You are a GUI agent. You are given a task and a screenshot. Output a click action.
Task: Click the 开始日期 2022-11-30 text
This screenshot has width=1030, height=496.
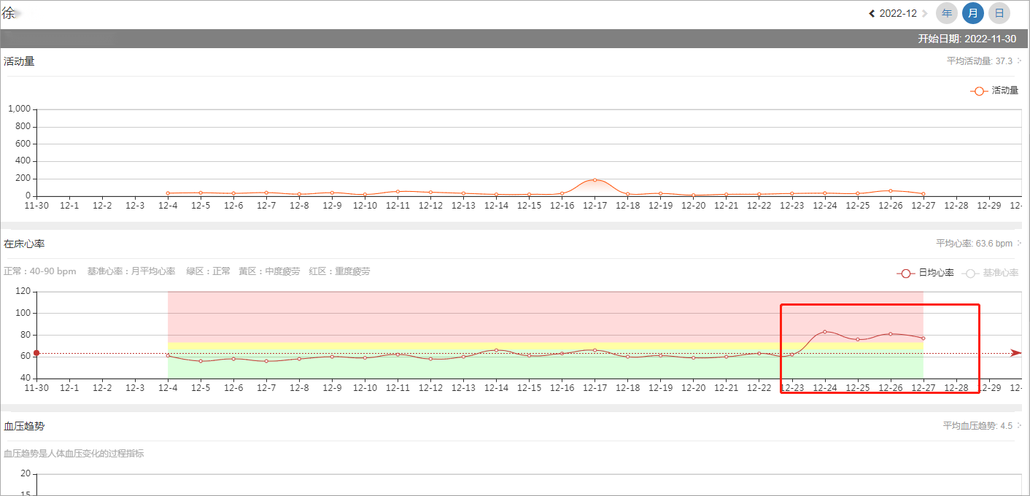click(967, 39)
